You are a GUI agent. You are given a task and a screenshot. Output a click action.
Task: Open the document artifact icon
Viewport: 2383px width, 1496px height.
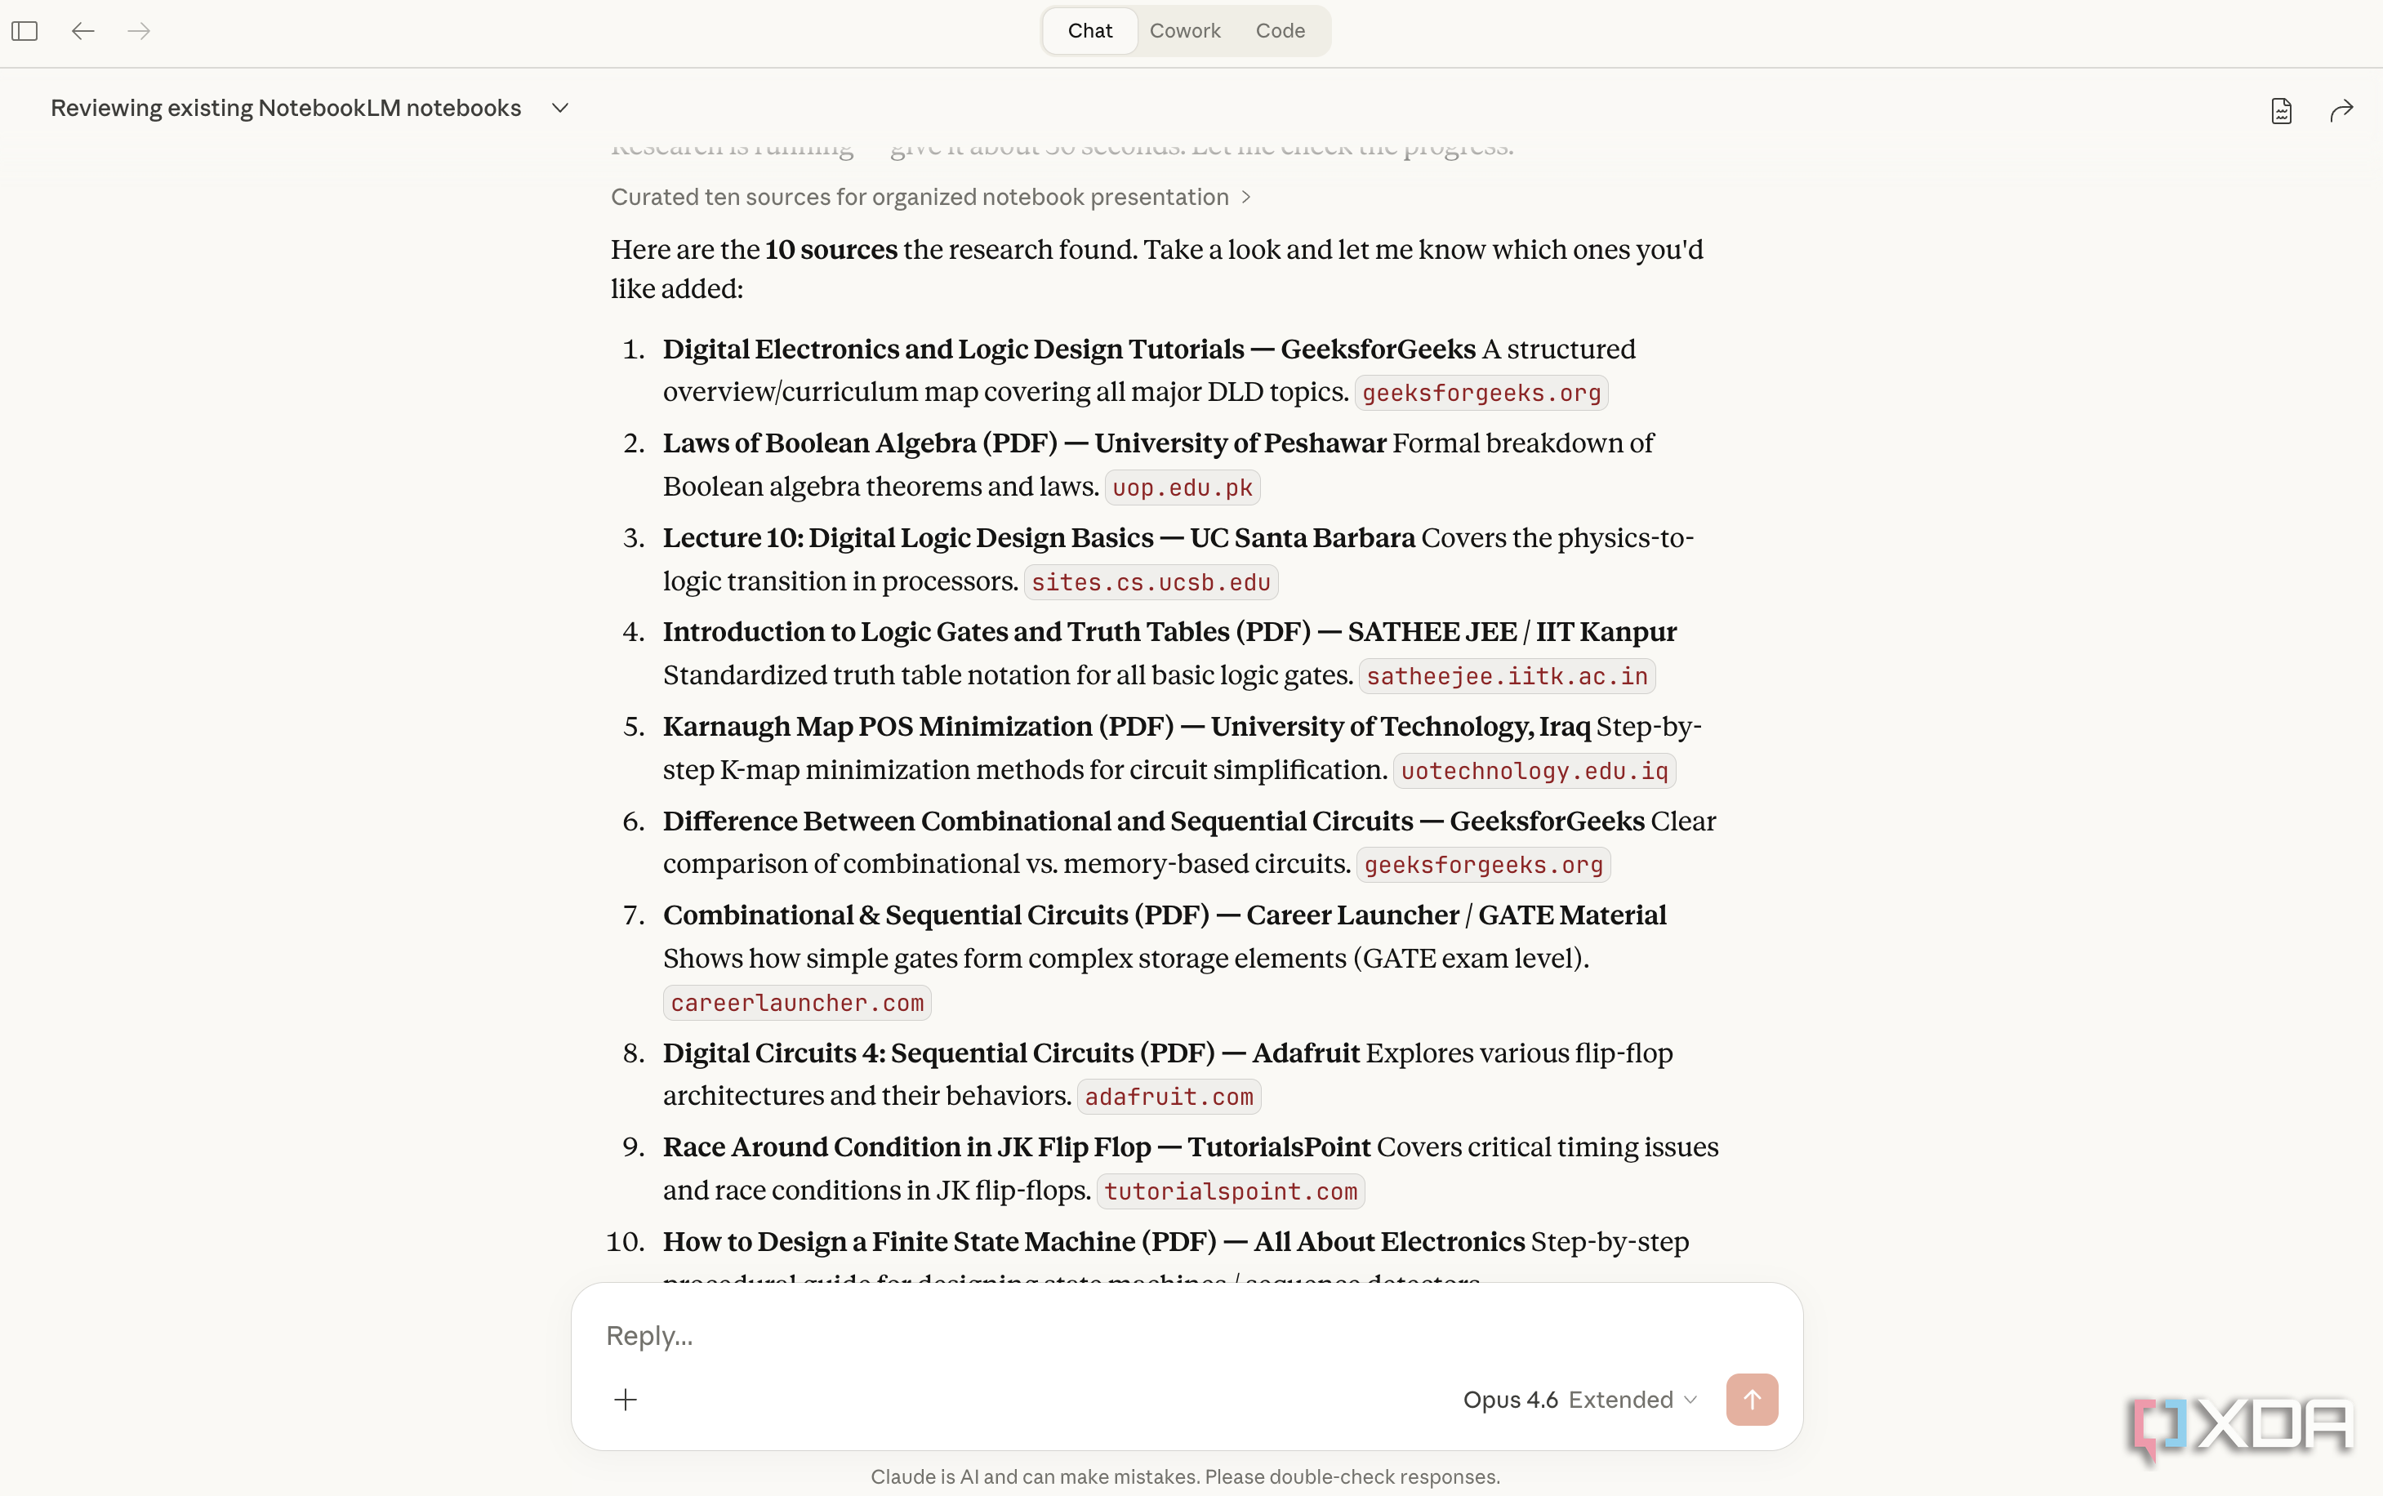click(2281, 109)
